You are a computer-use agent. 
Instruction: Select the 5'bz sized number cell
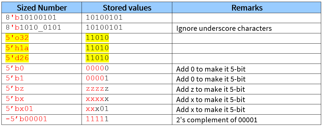[15, 89]
